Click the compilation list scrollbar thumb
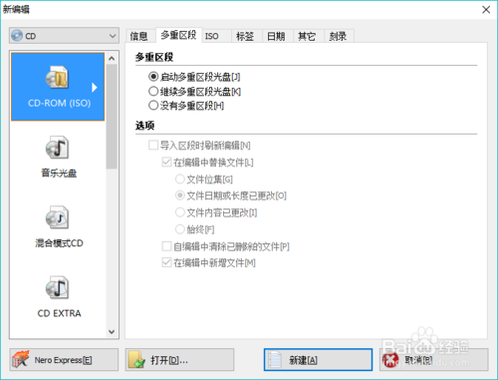The height and width of the screenshot is (380, 498). (112, 117)
